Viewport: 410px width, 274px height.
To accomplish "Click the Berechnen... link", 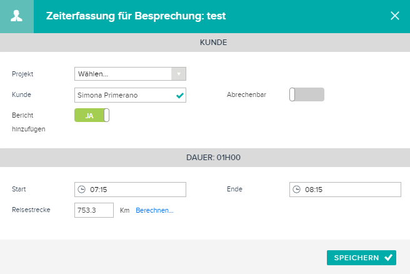I will click(x=154, y=210).
